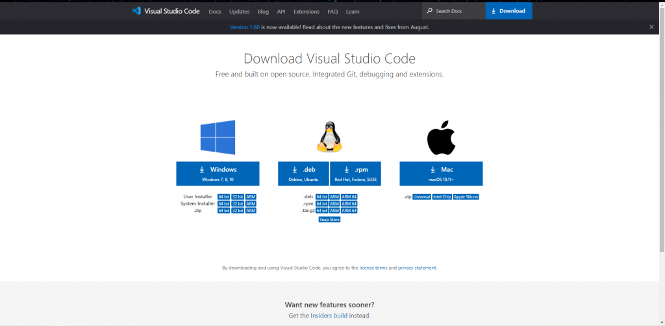
Task: Open the Learn navigation link
Action: [353, 12]
